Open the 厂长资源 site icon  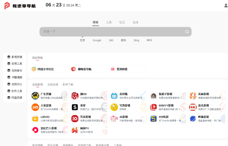click(x=35, y=96)
